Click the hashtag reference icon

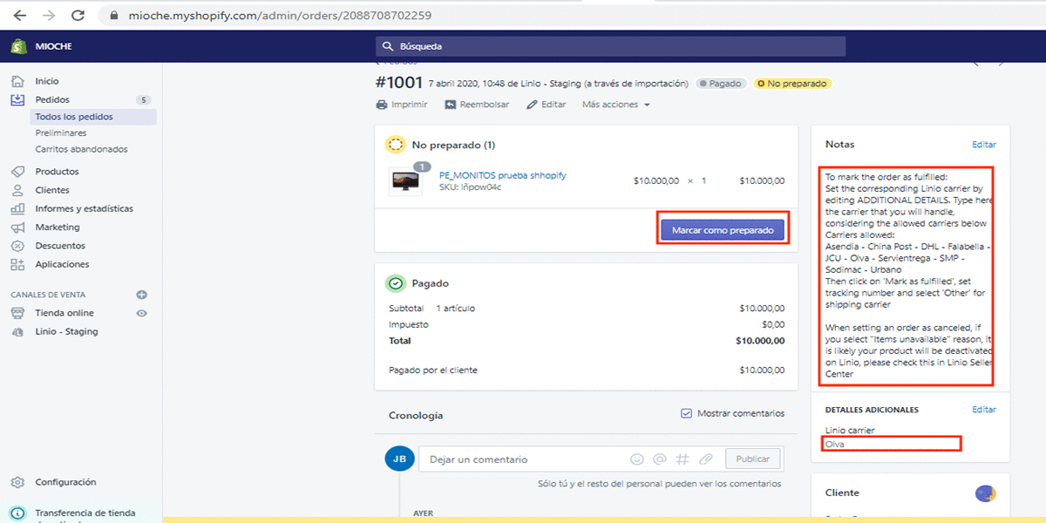[683, 459]
